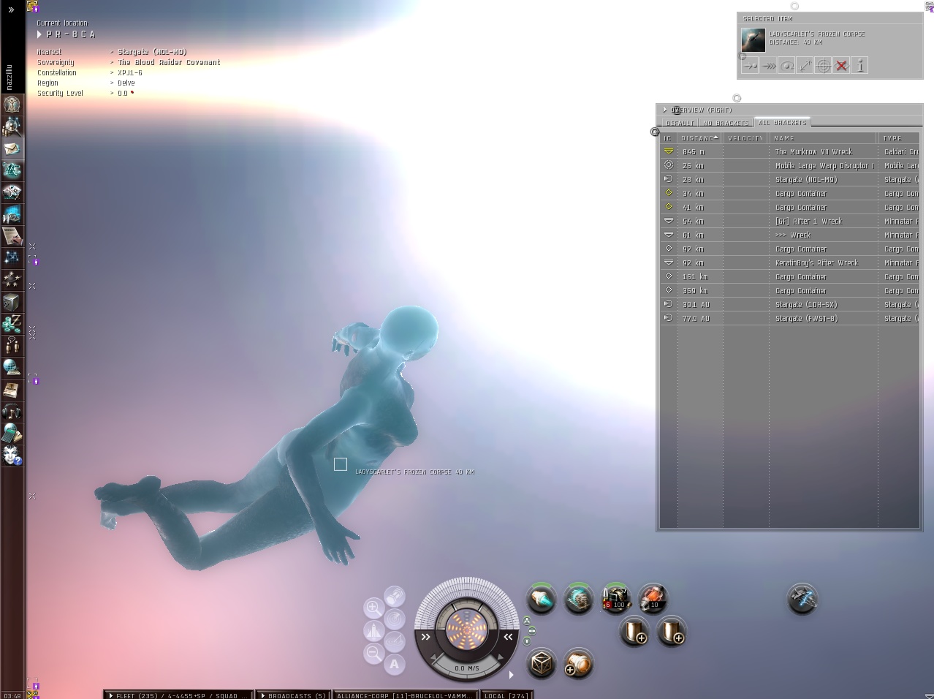Select Stargate (FWST-8) overview row
Screen dimensions: 934x699
click(x=789, y=319)
